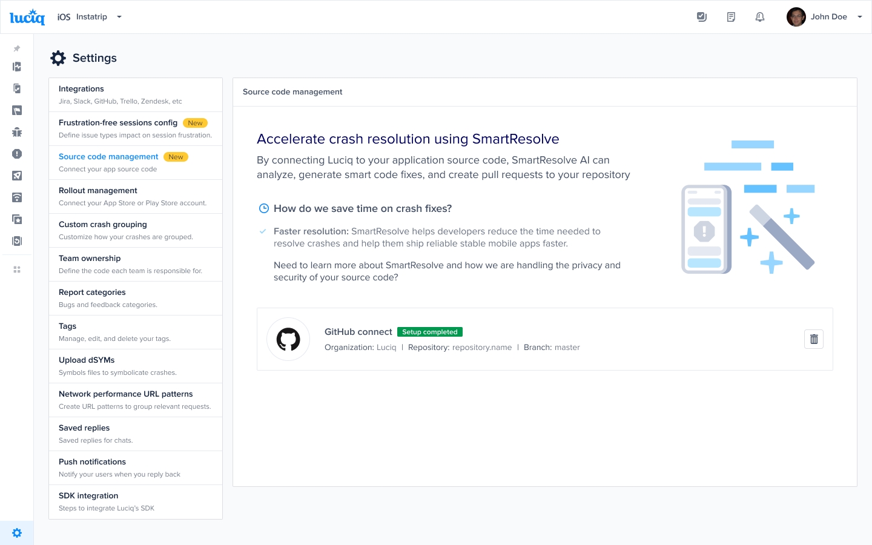Click John Doe's profile avatar
This screenshot has width=872, height=545.
click(796, 17)
